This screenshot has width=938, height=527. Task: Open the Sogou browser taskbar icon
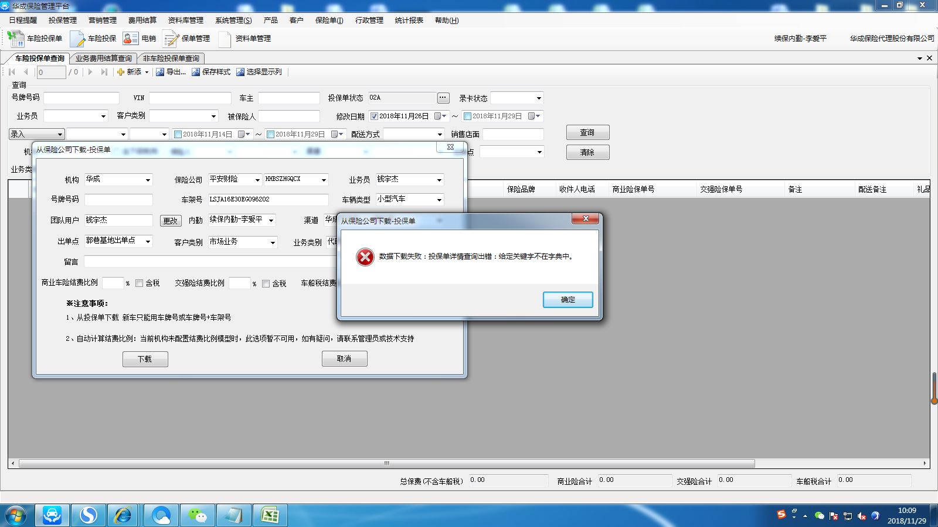click(x=89, y=515)
